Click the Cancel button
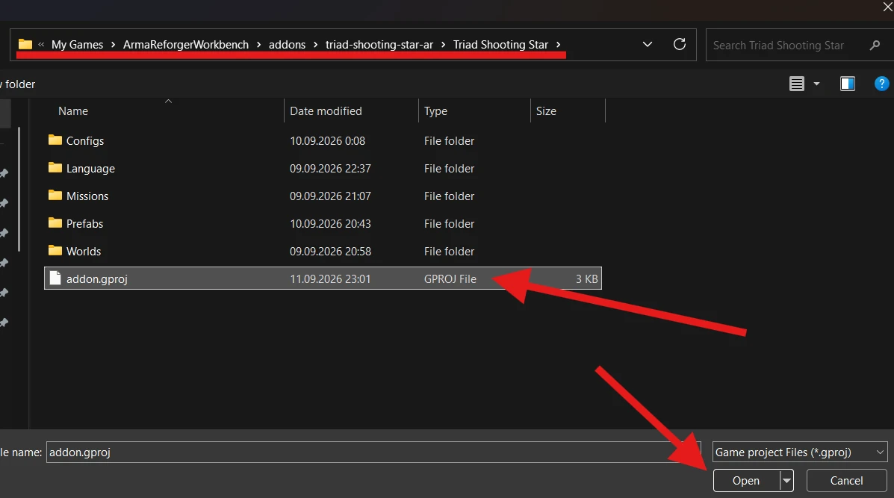Screen dimensions: 894x498 [x=847, y=480]
